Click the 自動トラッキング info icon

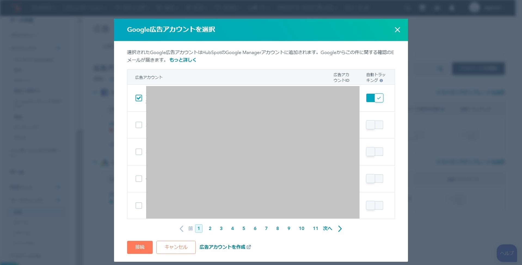(x=381, y=81)
